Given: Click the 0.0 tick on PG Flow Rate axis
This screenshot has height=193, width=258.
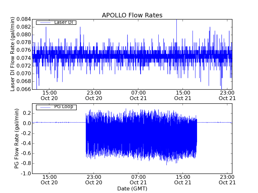Looking at the screenshot, I should [27, 124].
